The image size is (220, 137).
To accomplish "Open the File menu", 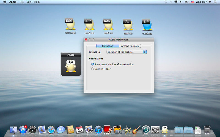I will [x=21, y=2].
